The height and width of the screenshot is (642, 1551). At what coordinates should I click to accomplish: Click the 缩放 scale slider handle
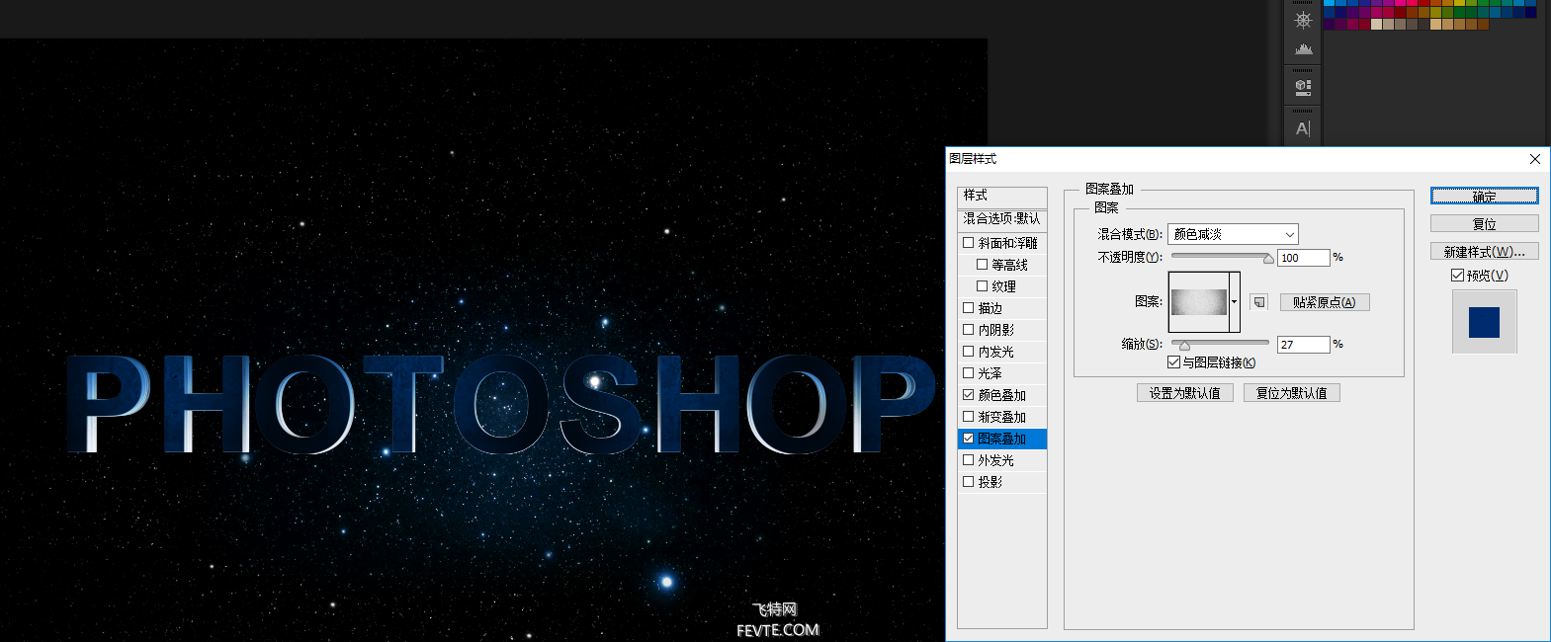(1184, 346)
